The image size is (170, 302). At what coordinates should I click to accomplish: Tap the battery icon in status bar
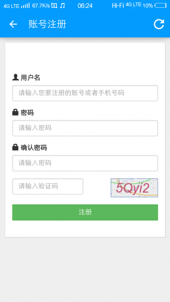[161, 6]
